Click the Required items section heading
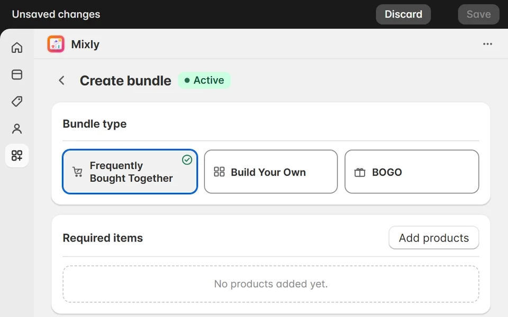Image resolution: width=508 pixels, height=317 pixels. [103, 238]
